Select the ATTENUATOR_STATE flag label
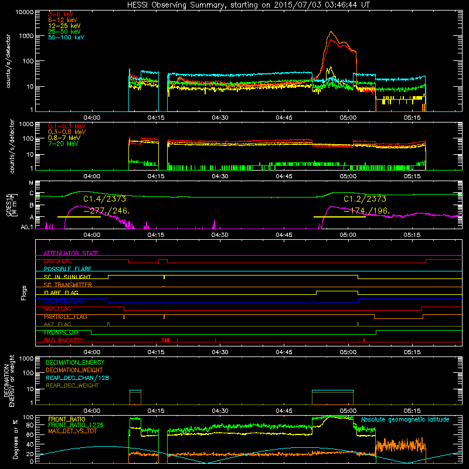 (x=71, y=253)
